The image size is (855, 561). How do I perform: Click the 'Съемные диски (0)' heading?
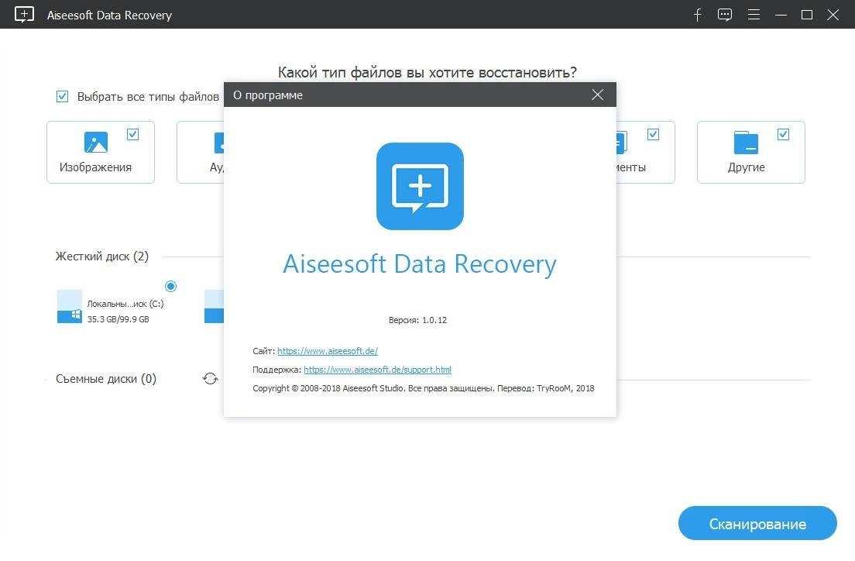point(106,379)
